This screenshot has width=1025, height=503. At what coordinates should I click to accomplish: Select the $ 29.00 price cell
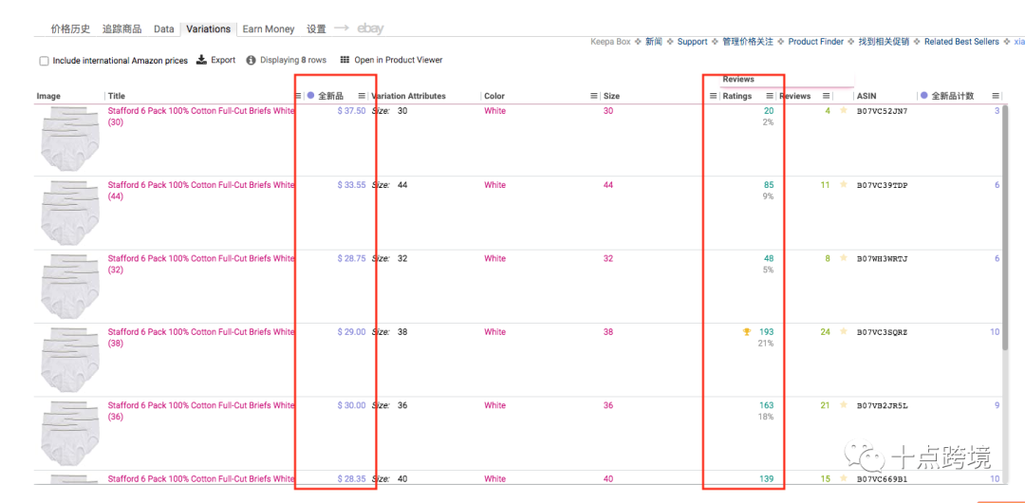click(x=352, y=331)
